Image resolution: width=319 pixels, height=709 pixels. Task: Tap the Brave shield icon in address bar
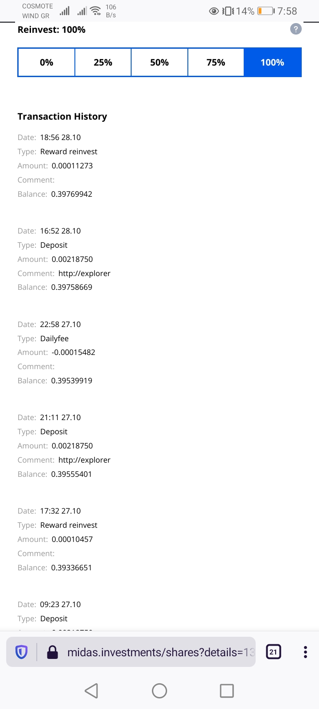(22, 652)
